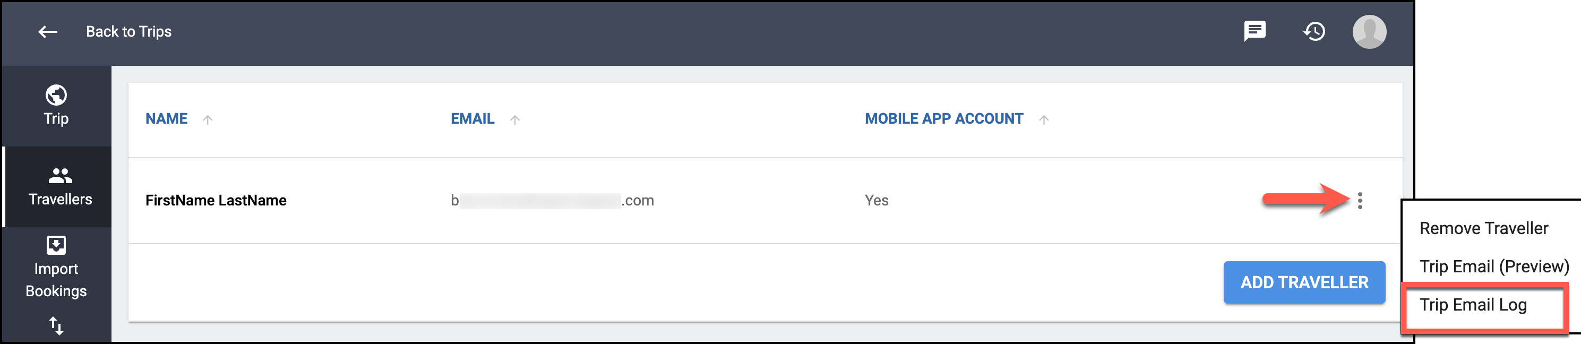Image resolution: width=1581 pixels, height=344 pixels.
Task: Select Remove Traveller menu option
Action: [1483, 229]
